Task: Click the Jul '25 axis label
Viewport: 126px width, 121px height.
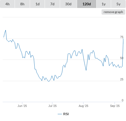Action: pos(52,106)
